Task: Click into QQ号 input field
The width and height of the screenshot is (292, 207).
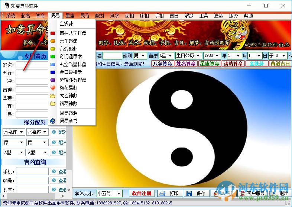Action: (32, 180)
